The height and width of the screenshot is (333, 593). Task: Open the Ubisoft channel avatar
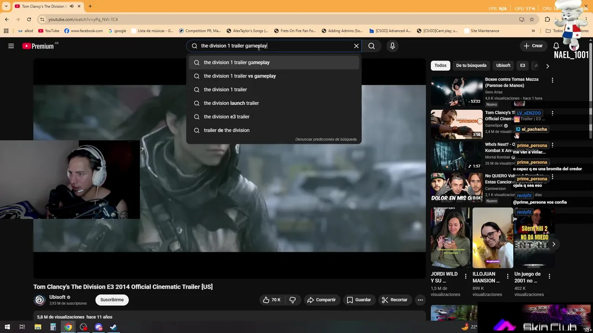(40, 300)
